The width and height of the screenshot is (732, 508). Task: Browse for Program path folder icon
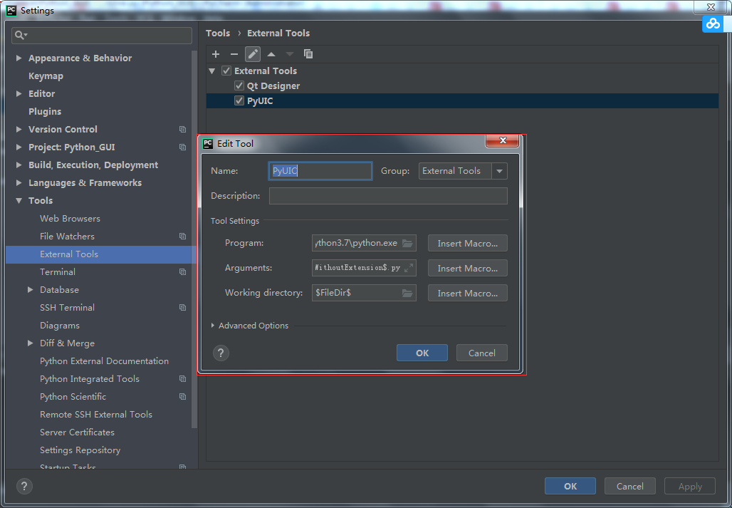coord(407,243)
